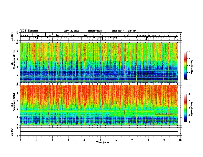The image size is (203, 157).
Task: Click the "start UT = 16:0 :0" text
Action: 124,31
